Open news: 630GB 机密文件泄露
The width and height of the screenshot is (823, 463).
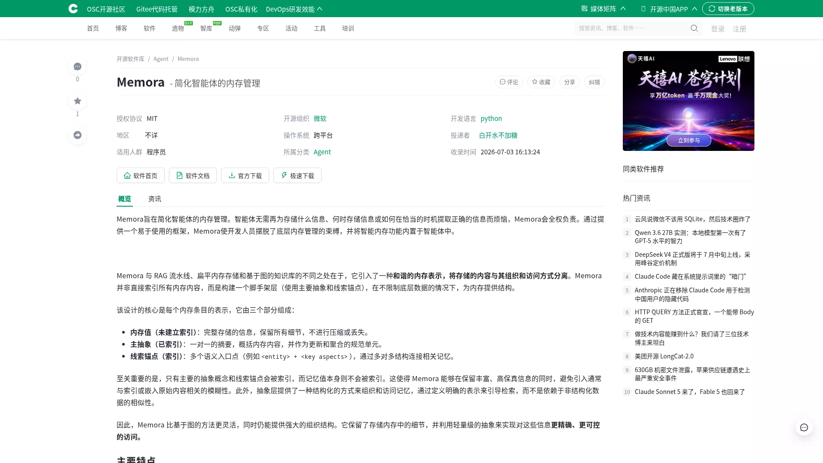pyautogui.click(x=692, y=374)
